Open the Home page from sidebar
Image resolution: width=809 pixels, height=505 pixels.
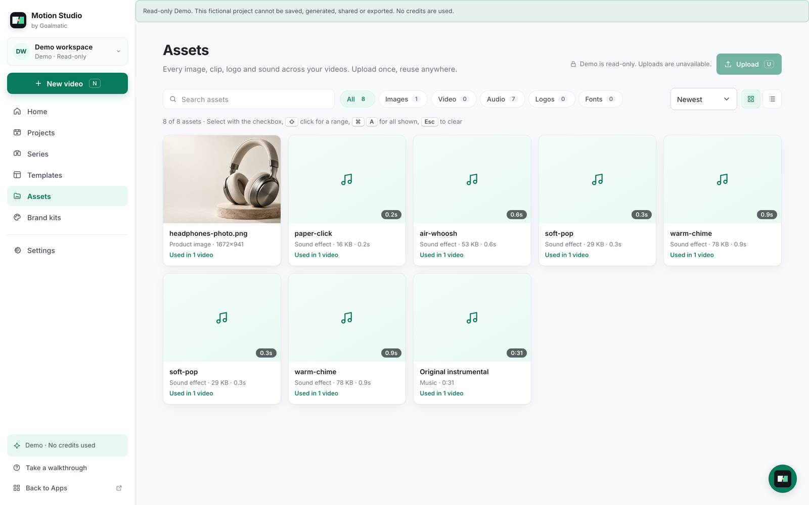pyautogui.click(x=67, y=112)
